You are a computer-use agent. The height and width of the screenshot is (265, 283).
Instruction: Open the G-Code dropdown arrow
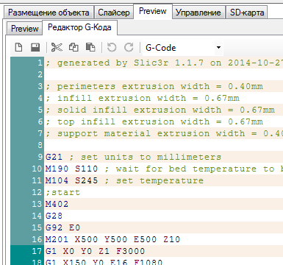click(x=218, y=47)
